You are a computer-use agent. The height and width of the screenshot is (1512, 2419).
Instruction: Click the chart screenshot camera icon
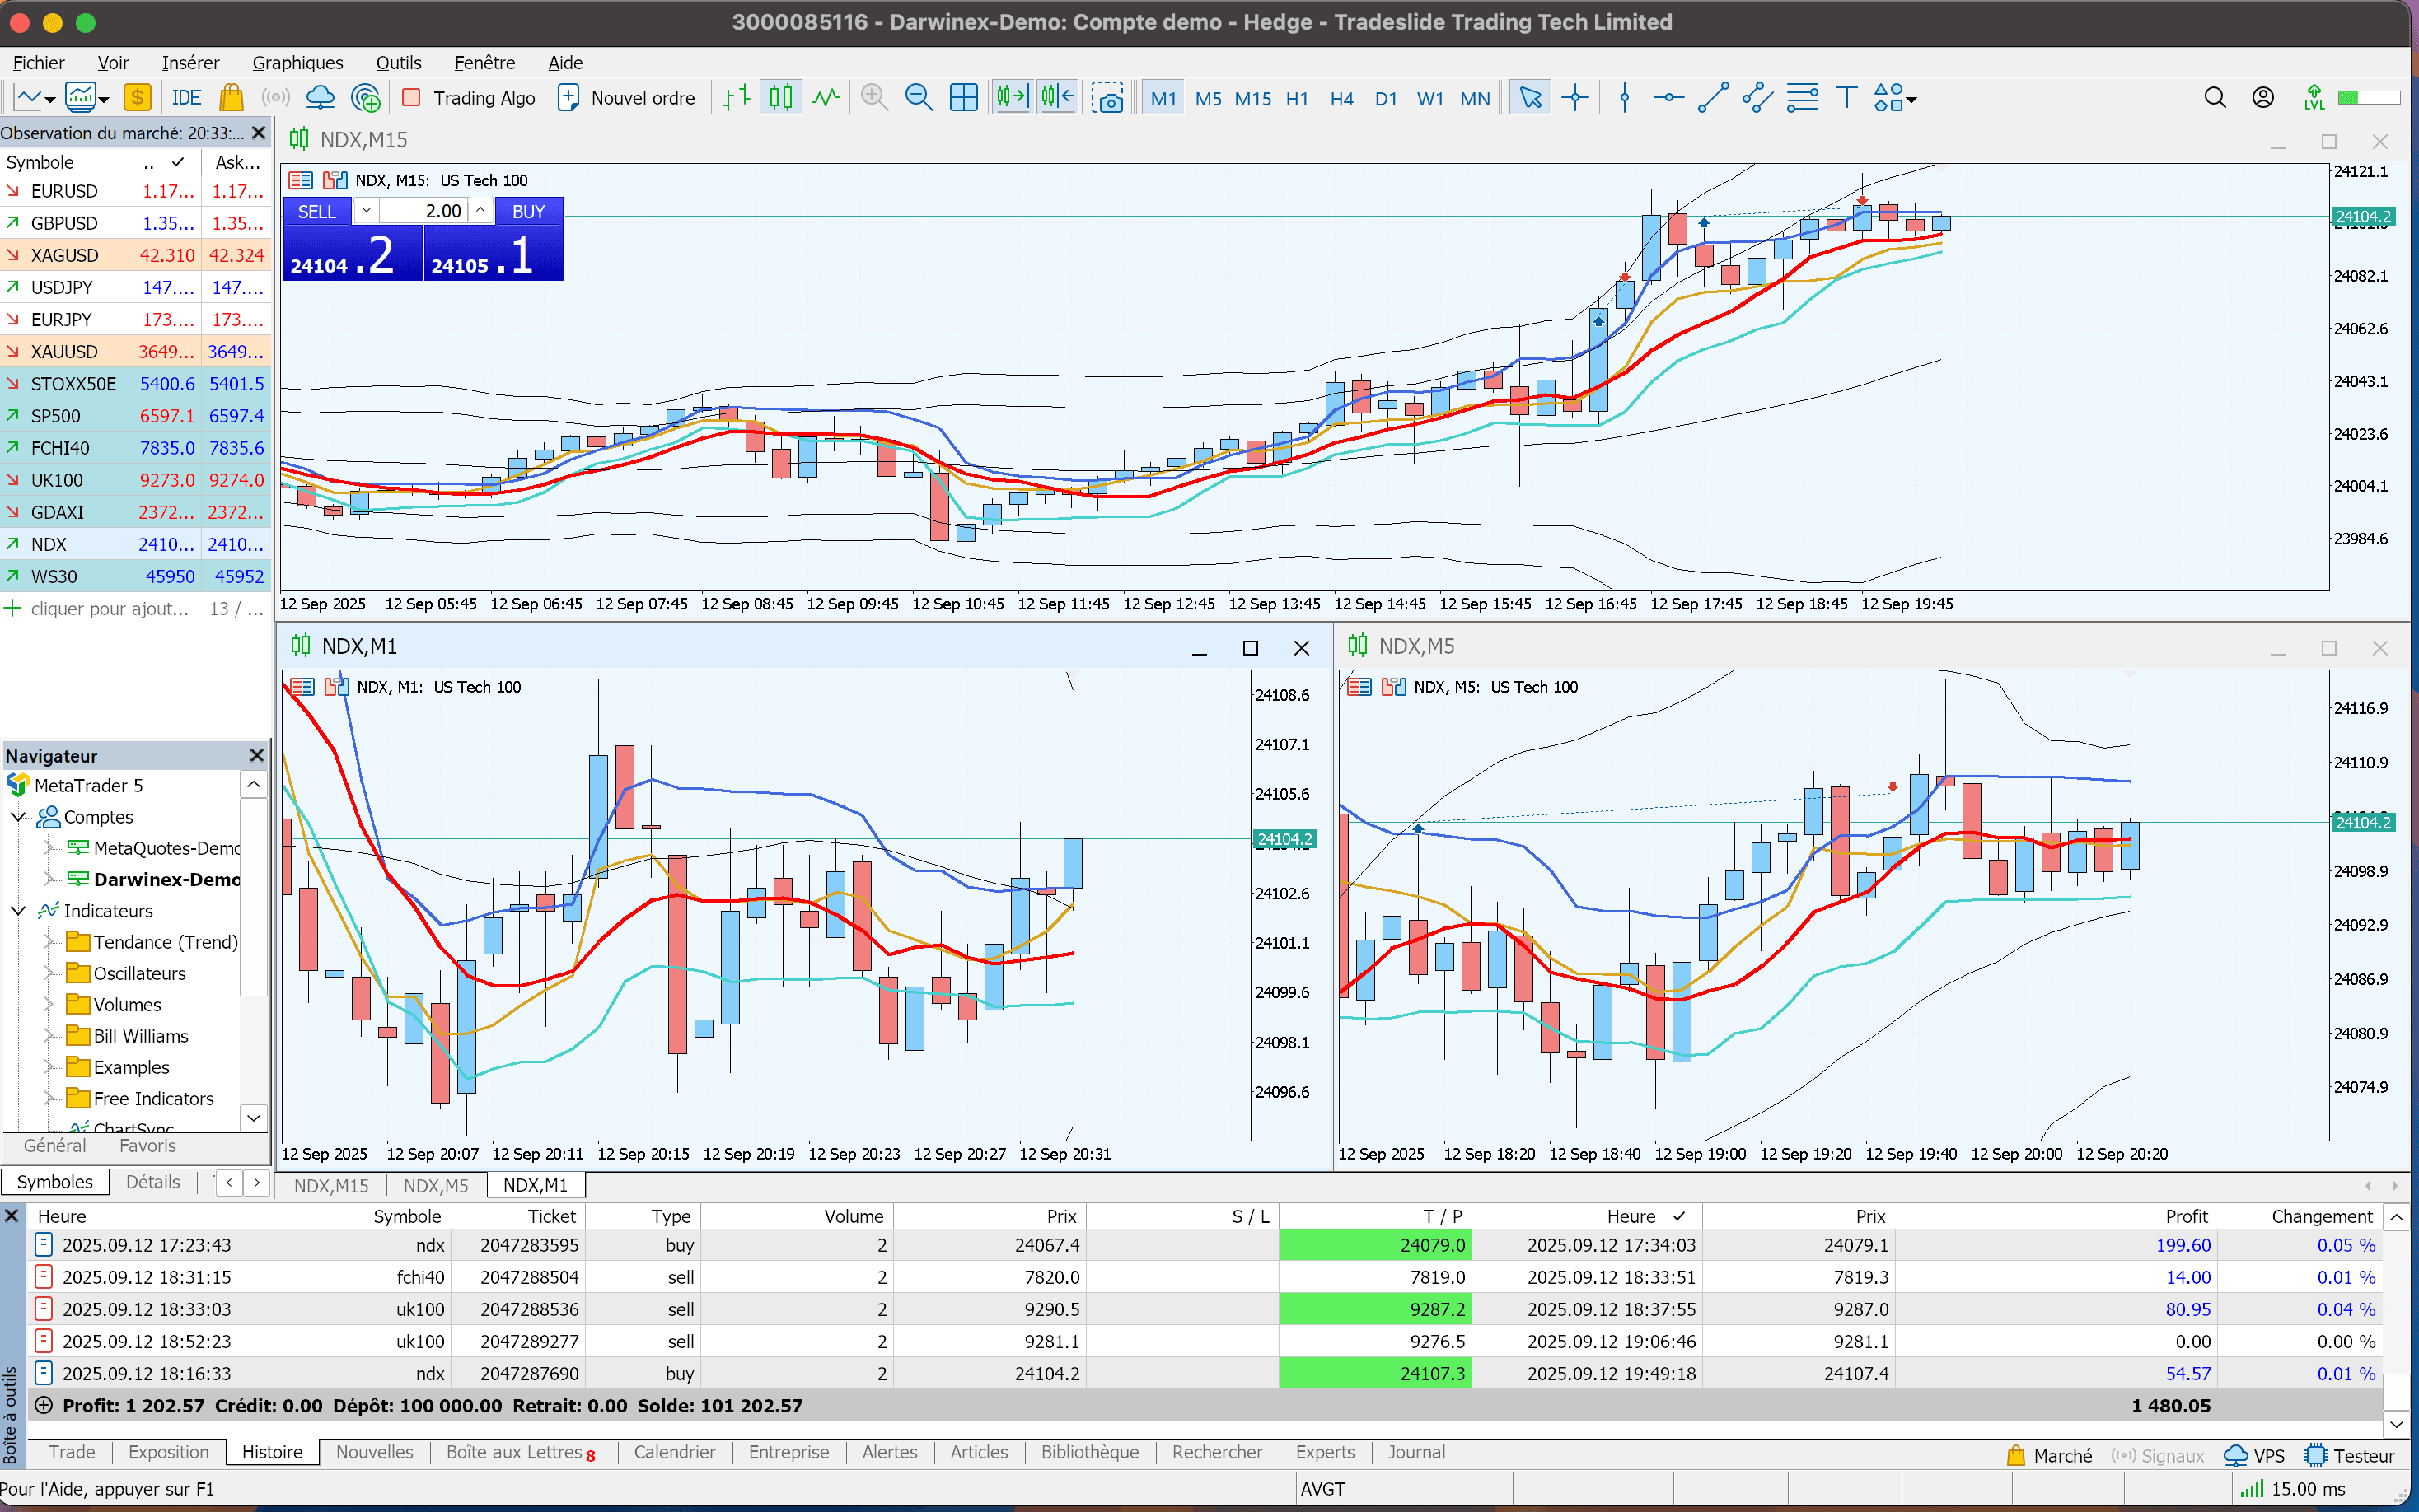tap(1107, 98)
